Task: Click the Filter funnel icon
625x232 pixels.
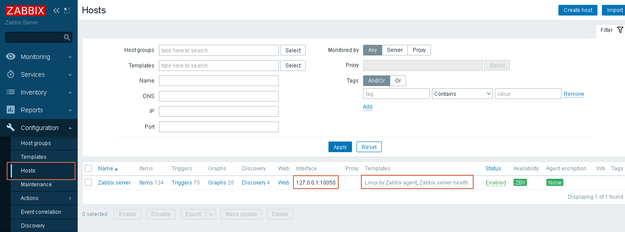Action: point(620,30)
